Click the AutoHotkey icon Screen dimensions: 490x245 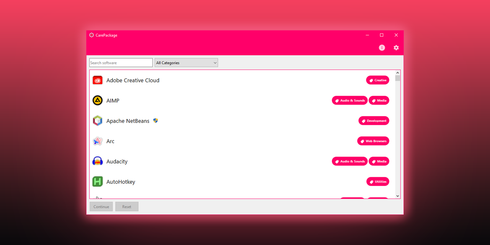click(x=97, y=181)
